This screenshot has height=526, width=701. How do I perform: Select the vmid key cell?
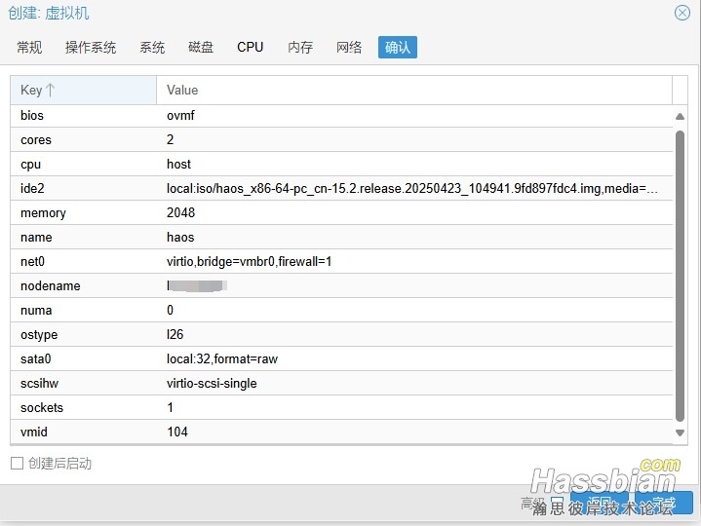tap(83, 432)
